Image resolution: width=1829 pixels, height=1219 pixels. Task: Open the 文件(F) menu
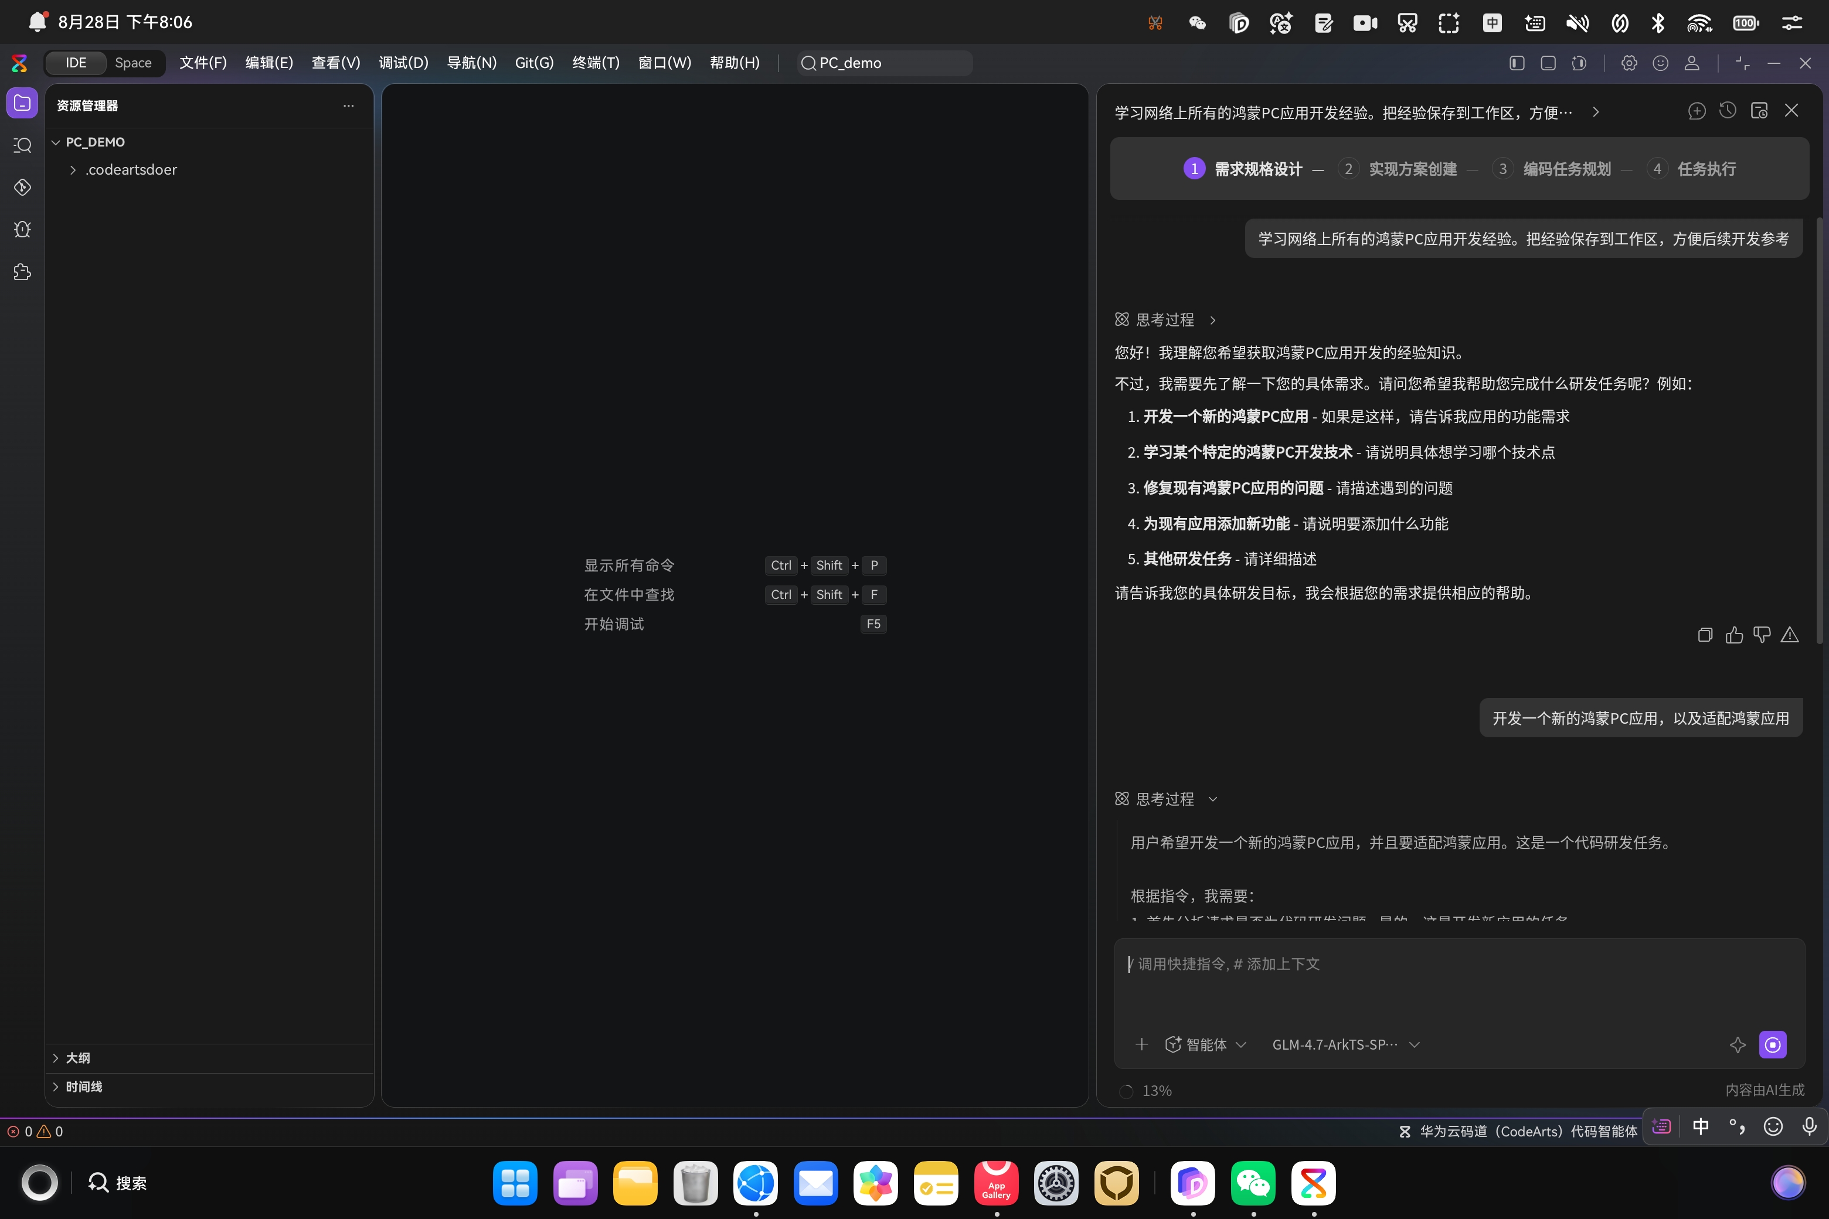click(203, 63)
